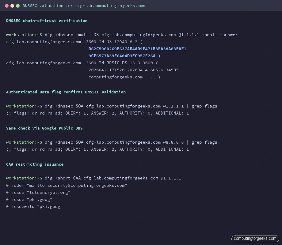282x245 pixels.
Task: Click the red traffic light window control
Action: coord(7,5)
